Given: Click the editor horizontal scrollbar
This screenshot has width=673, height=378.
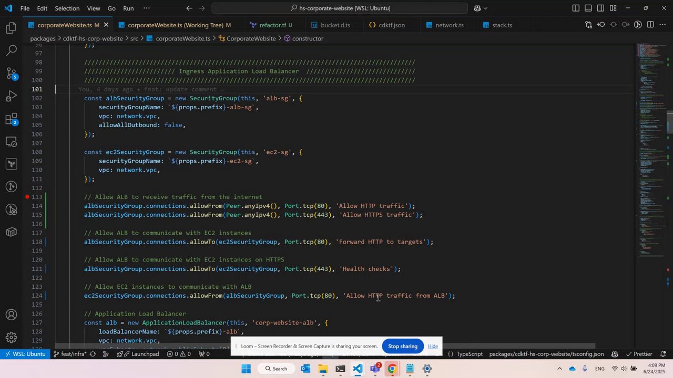Looking at the screenshot, I should 325,346.
